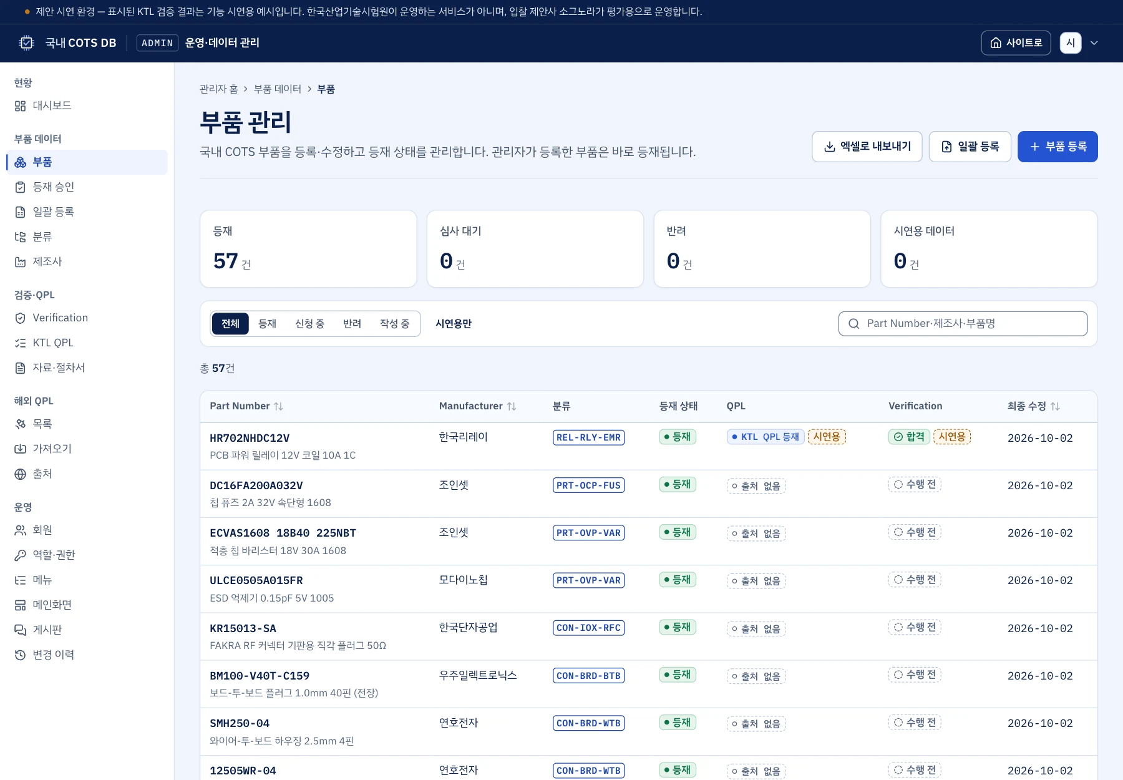The width and height of the screenshot is (1123, 780).
Task: Switch to the 작성 중 filter tab
Action: (394, 324)
